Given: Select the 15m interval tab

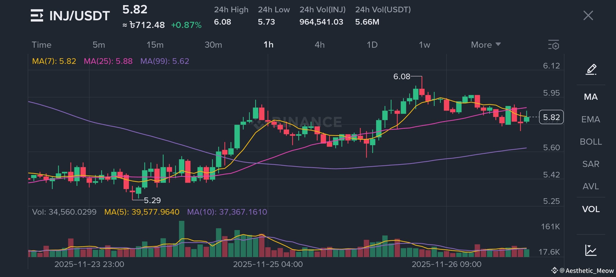Looking at the screenshot, I should 155,45.
